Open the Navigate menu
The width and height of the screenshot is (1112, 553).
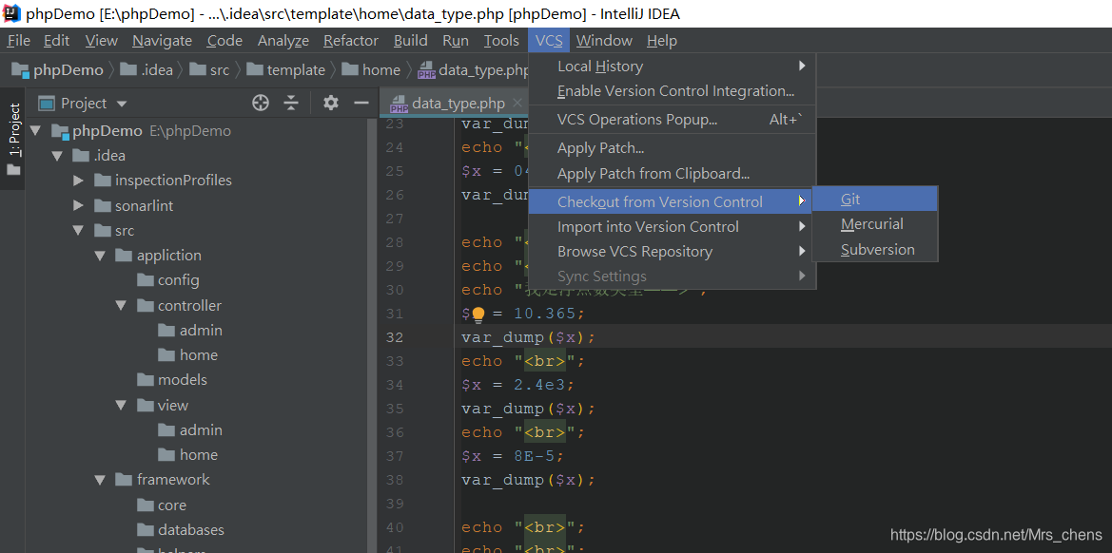(x=162, y=41)
